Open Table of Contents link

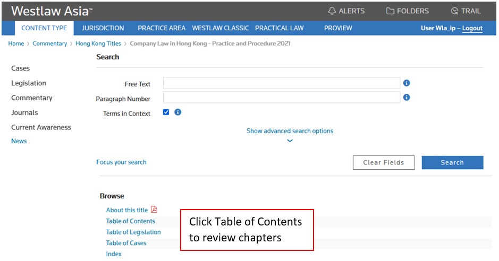click(131, 221)
